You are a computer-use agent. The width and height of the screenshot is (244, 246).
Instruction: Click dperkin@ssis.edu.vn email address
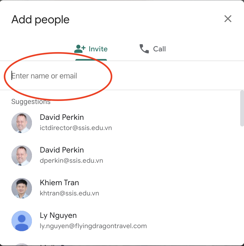click(x=71, y=161)
